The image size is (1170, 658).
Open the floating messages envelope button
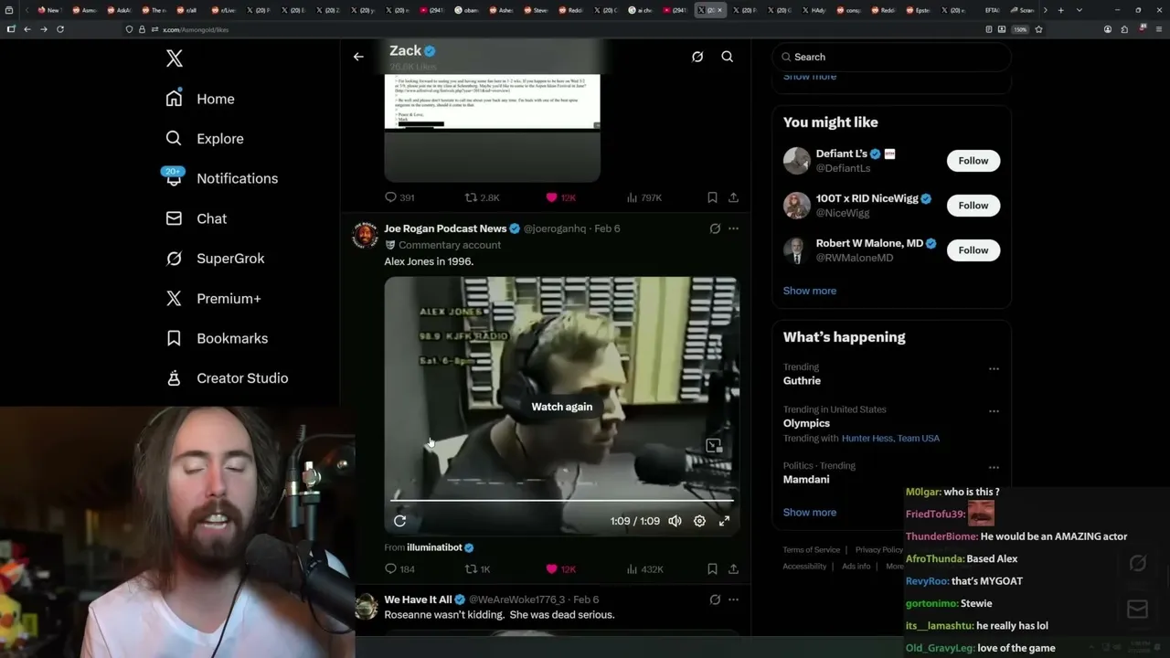(1138, 609)
